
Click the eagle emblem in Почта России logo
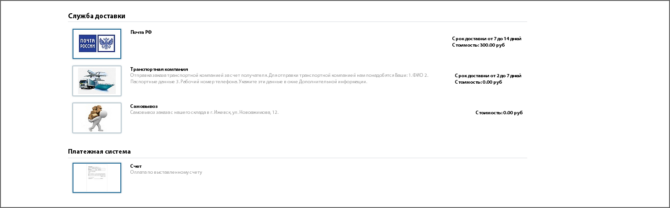click(106, 43)
